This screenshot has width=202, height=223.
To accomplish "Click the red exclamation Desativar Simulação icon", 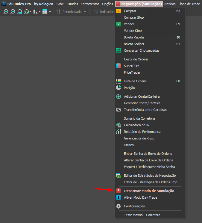I will 119,191.
